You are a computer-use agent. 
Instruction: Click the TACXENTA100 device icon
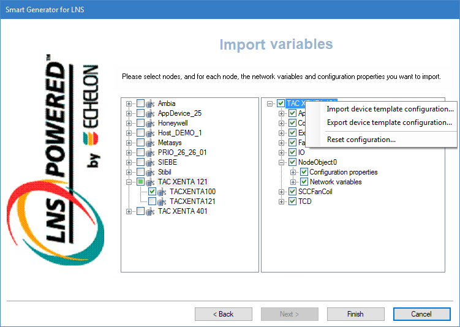[162, 192]
